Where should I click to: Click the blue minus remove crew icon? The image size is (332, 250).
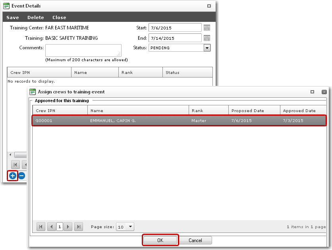21,175
